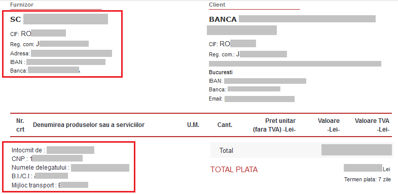
Task: Click the client IBAN value
Action: pos(265,81)
